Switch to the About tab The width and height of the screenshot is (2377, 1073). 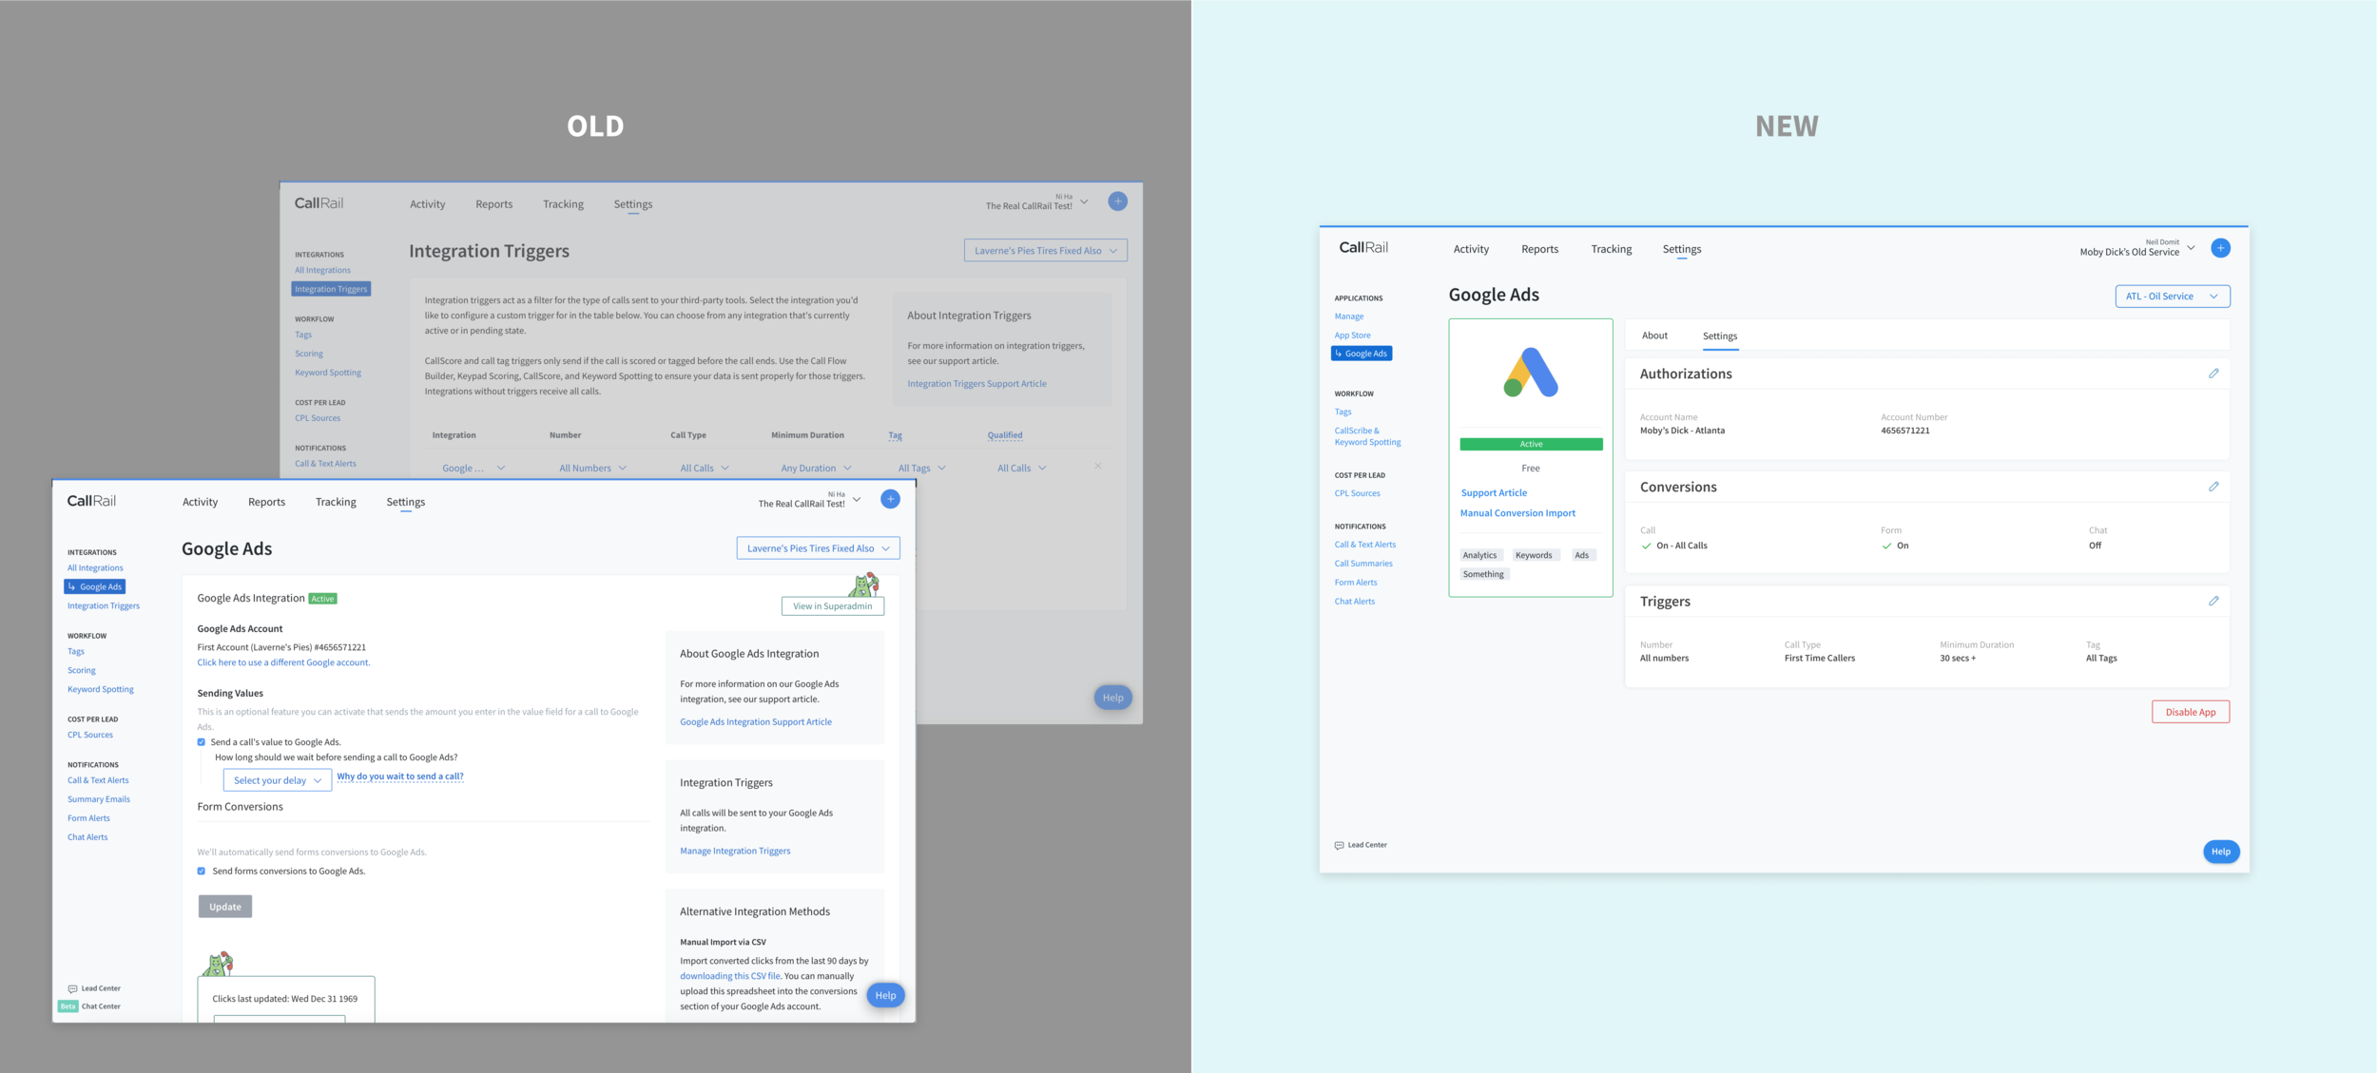click(1654, 335)
